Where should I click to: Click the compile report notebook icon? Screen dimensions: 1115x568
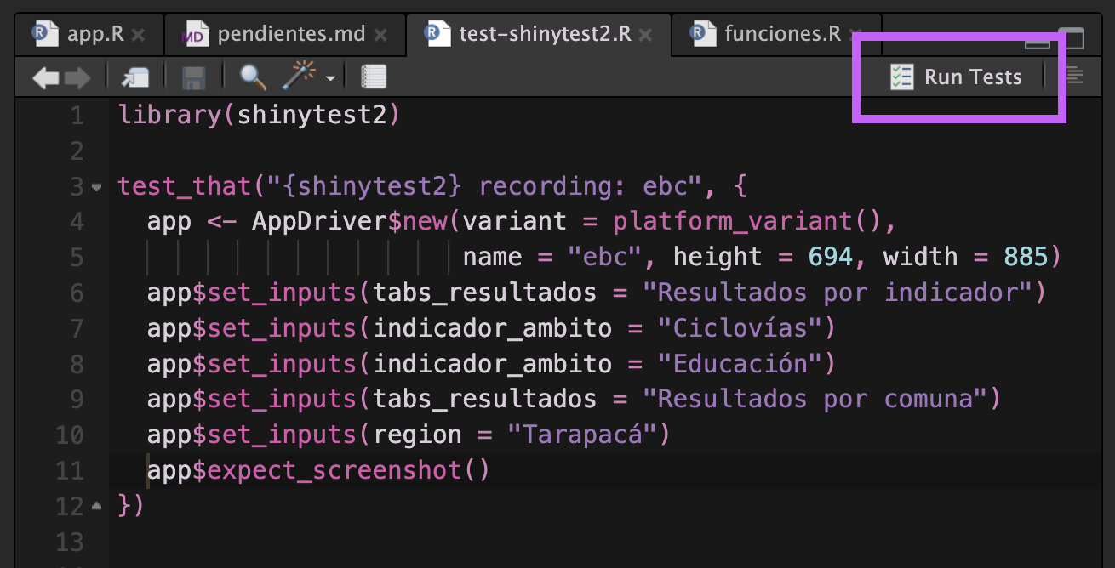coord(374,77)
